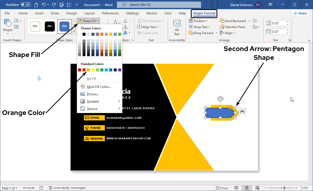313x191 pixels.
Task: Click the Share button
Action: coord(300,13)
